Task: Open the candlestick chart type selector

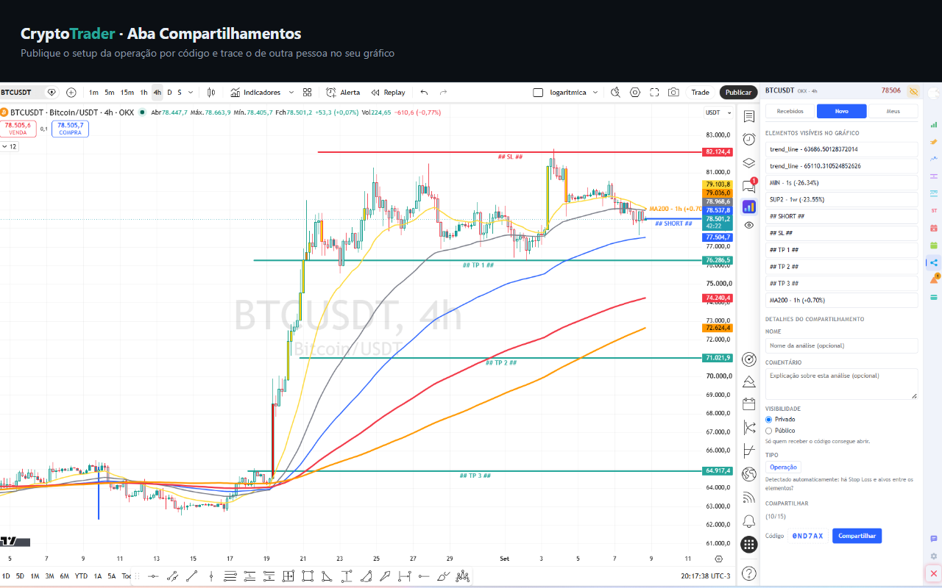Action: (211, 93)
